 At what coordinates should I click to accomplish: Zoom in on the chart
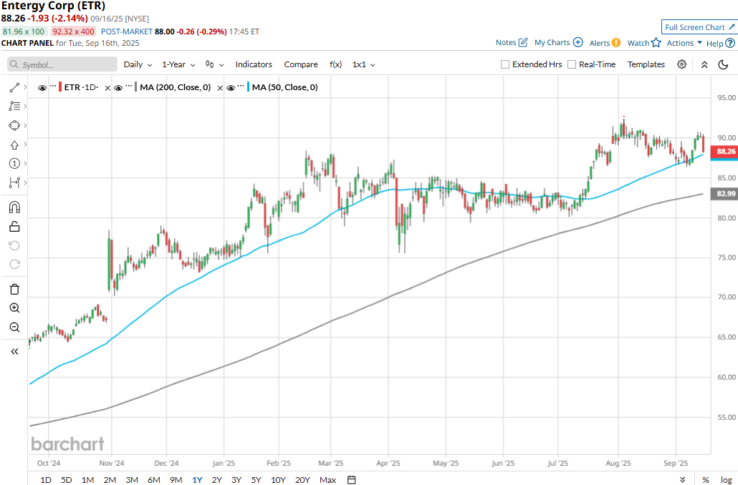[14, 308]
